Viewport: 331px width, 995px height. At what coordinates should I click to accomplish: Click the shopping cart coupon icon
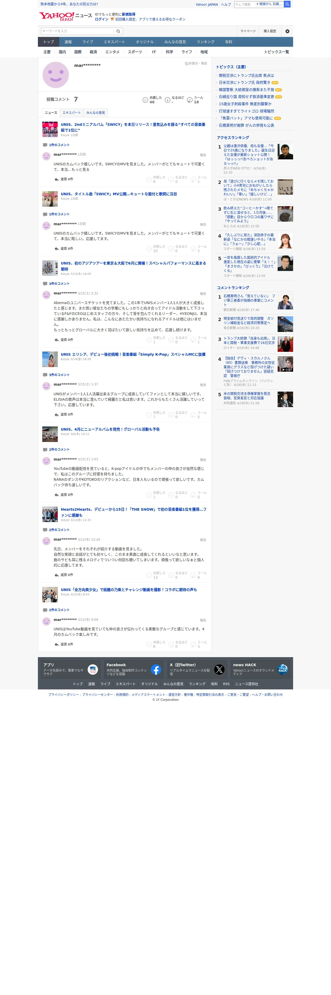112,19
